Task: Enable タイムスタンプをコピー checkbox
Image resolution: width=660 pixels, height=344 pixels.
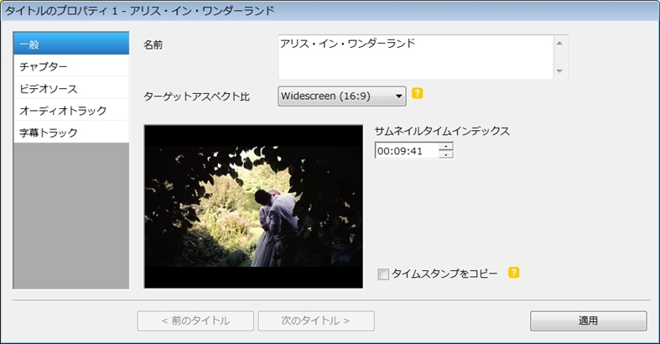Action: click(x=383, y=274)
